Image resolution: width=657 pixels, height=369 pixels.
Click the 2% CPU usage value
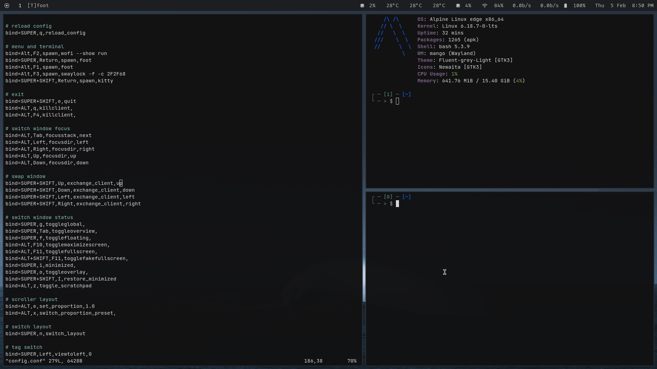pyautogui.click(x=372, y=6)
